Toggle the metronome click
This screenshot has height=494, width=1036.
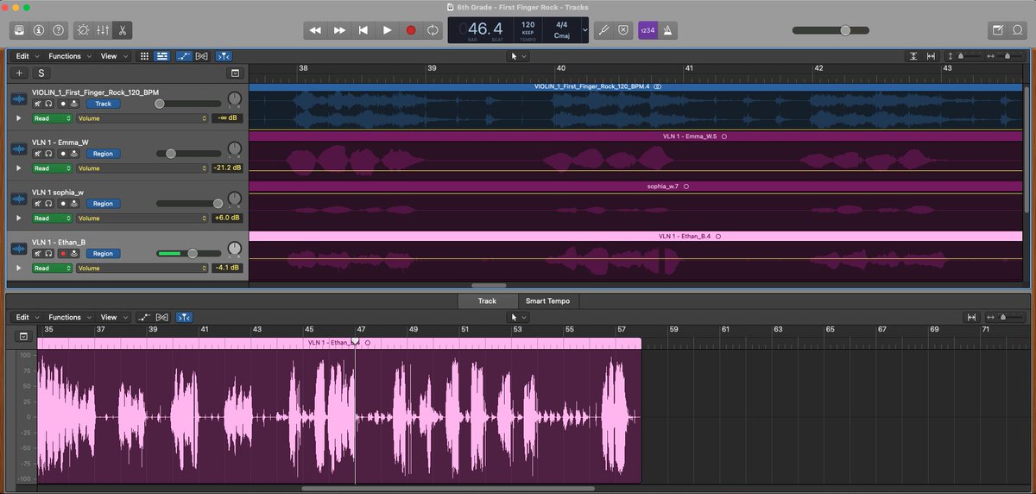pyautogui.click(x=669, y=29)
